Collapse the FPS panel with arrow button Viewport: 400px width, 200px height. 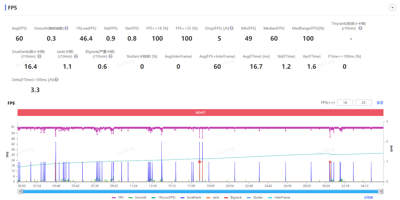pos(392,8)
